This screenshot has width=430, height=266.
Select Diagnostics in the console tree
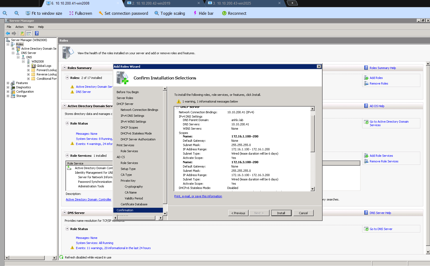[23, 87]
